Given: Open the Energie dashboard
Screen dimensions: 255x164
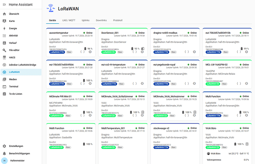Looking at the screenshot, I should (21, 29).
